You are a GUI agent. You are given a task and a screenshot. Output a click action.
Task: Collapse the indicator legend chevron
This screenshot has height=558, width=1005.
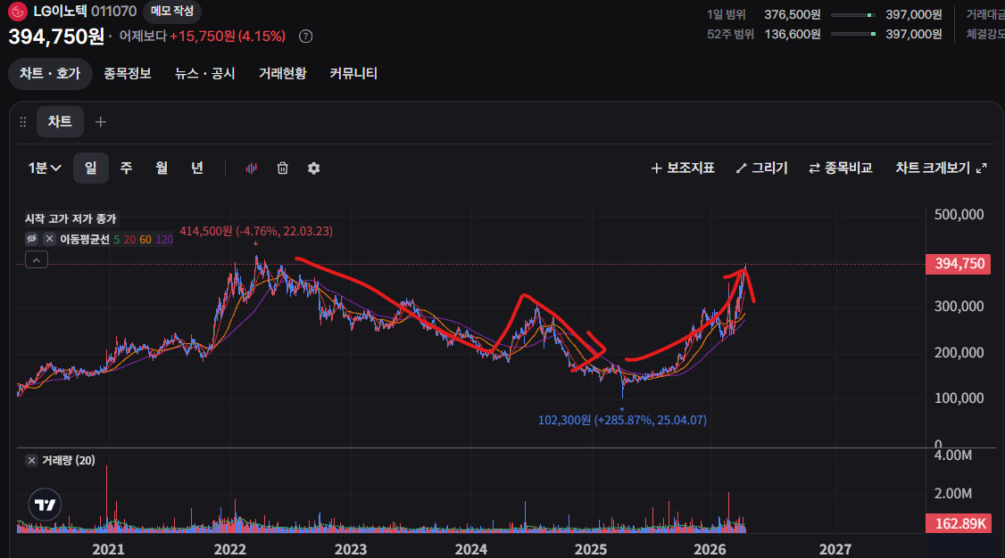click(x=37, y=259)
